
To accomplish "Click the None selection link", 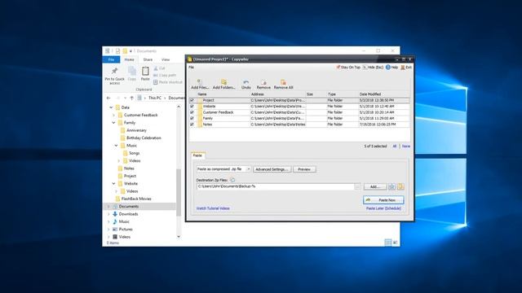I will [406, 146].
